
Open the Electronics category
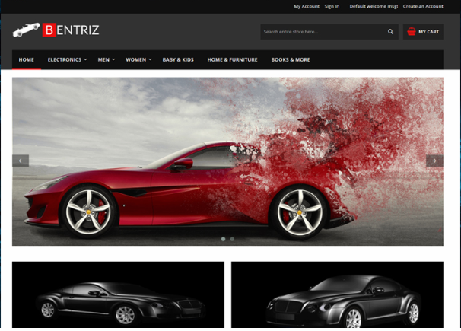coord(65,59)
